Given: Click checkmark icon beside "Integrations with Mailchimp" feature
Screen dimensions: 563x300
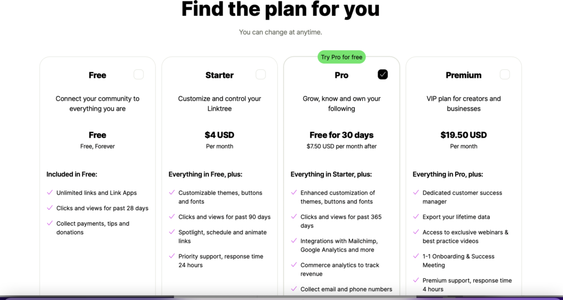Looking at the screenshot, I should (294, 241).
